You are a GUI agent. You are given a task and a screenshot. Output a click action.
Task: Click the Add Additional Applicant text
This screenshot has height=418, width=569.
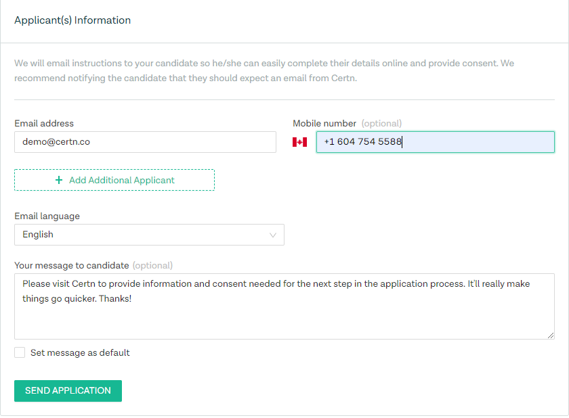coord(122,180)
